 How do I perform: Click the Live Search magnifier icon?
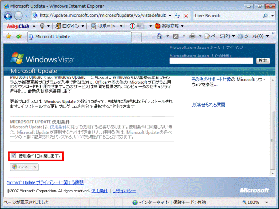click(265, 16)
